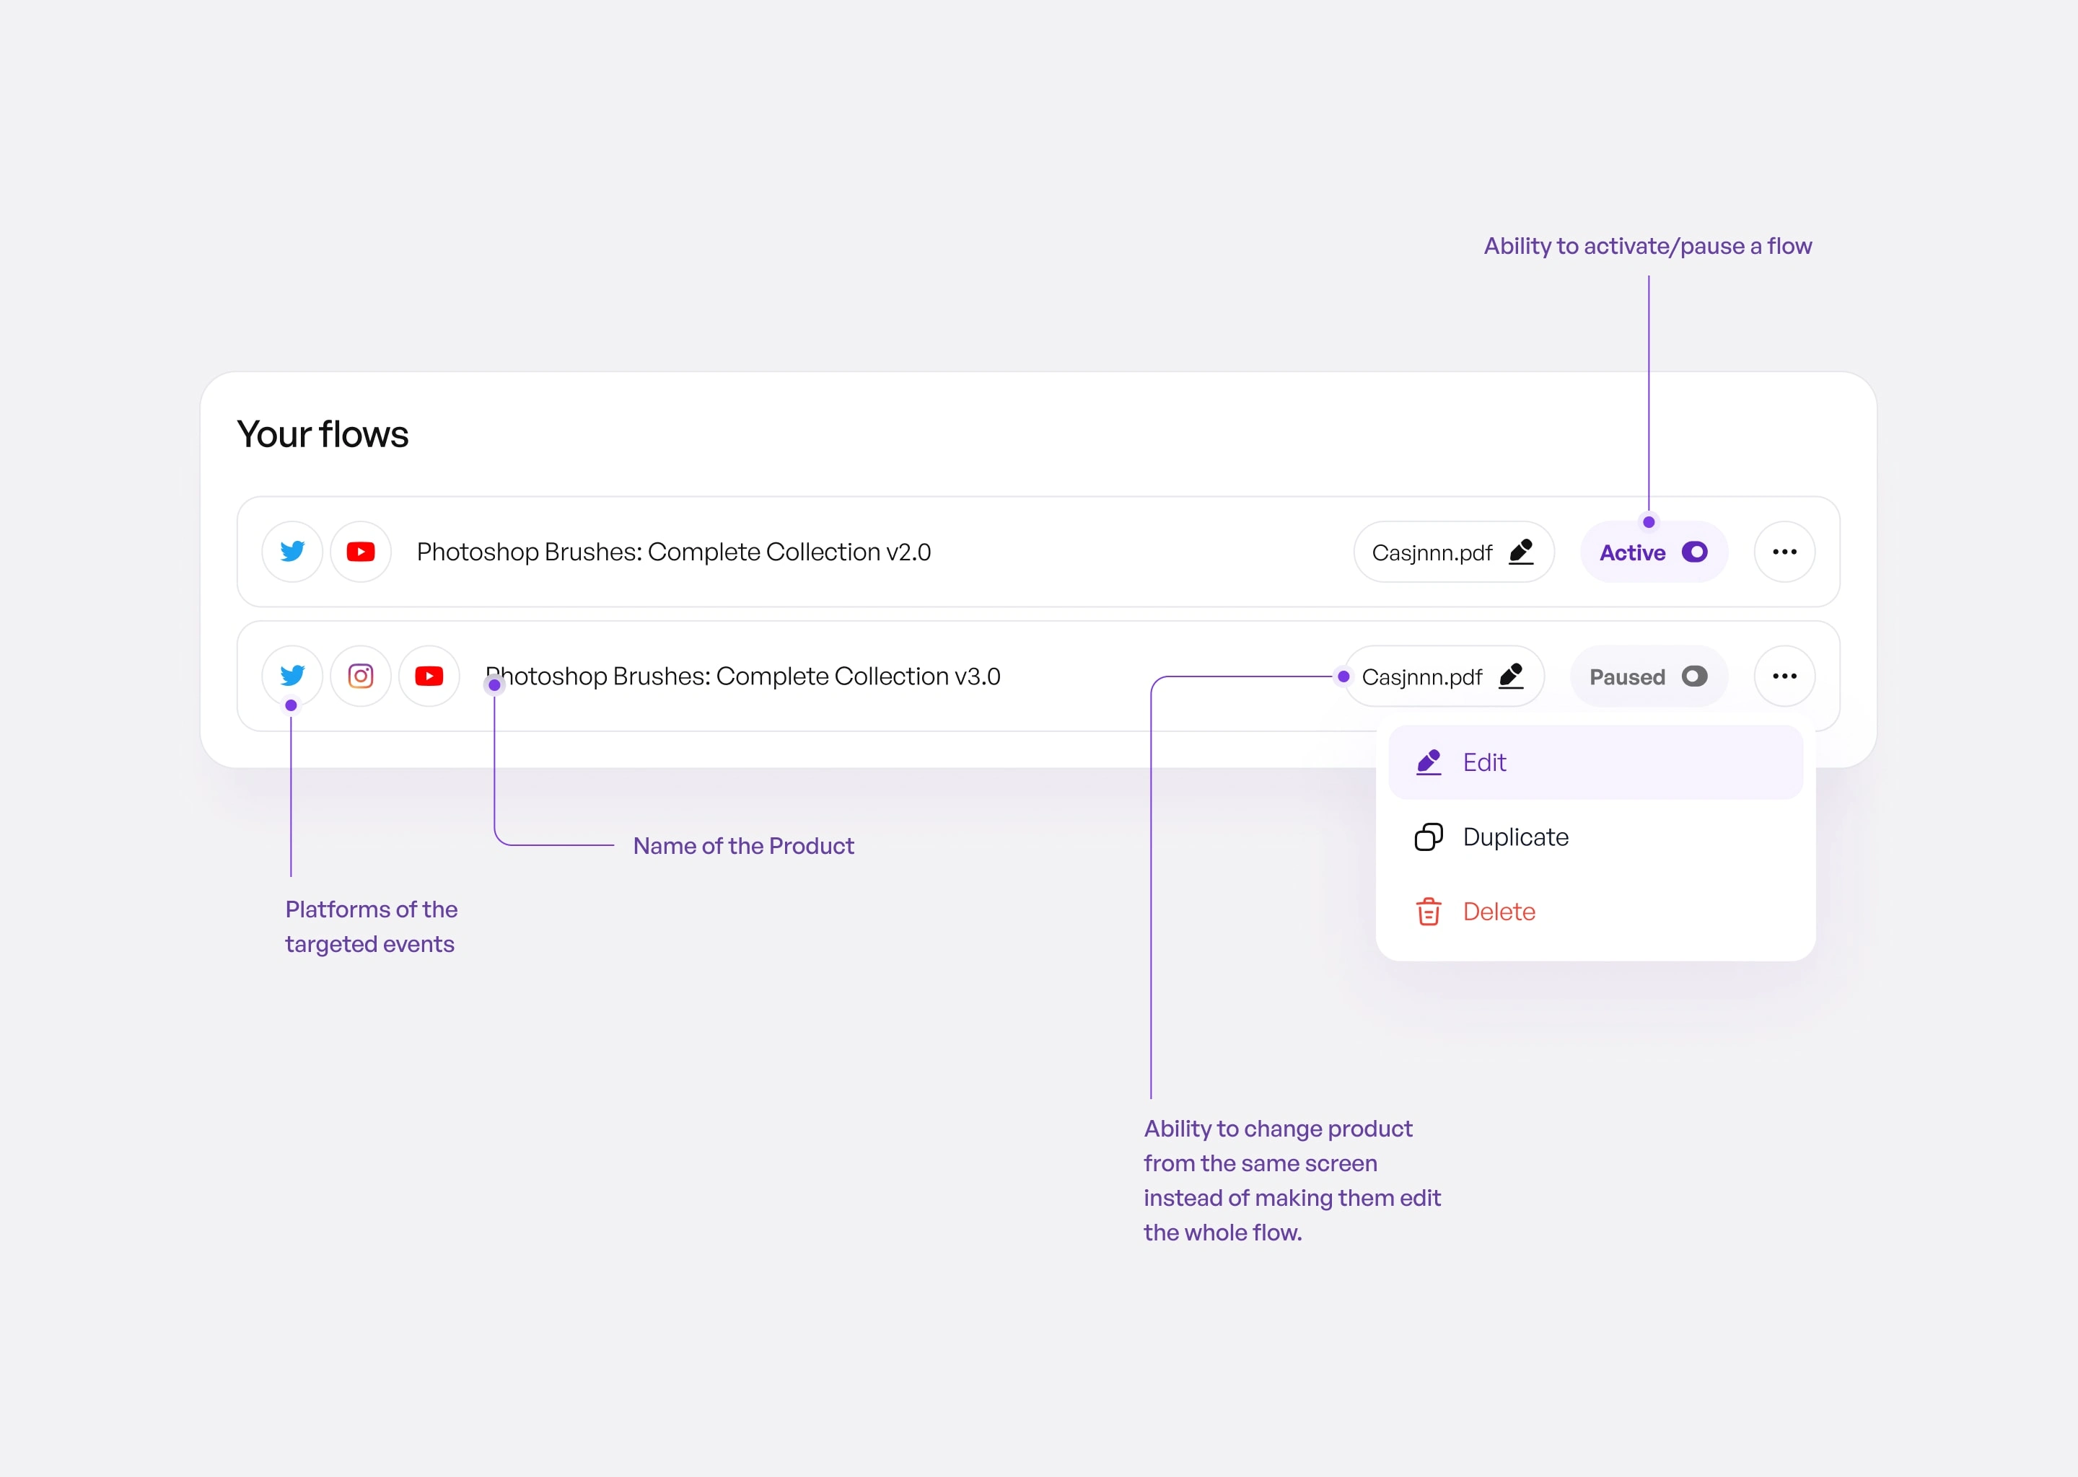Toggle the Paused switch on for v3.0 flow

[1694, 676]
